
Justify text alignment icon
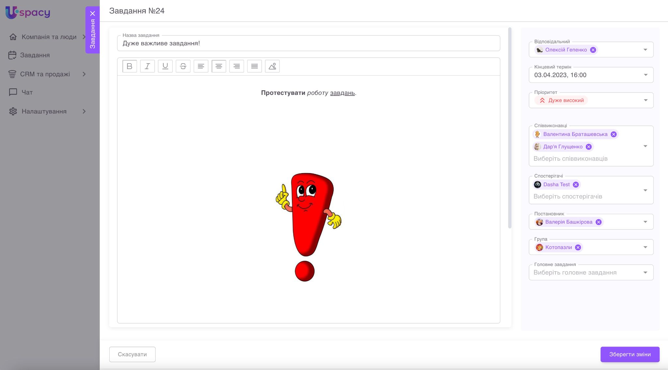click(x=254, y=66)
